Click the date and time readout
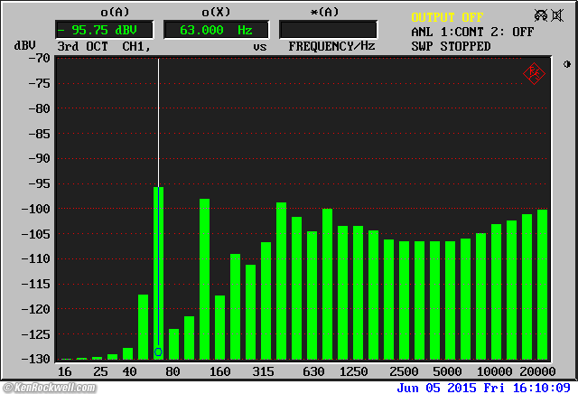The height and width of the screenshot is (394, 578). coord(483,387)
